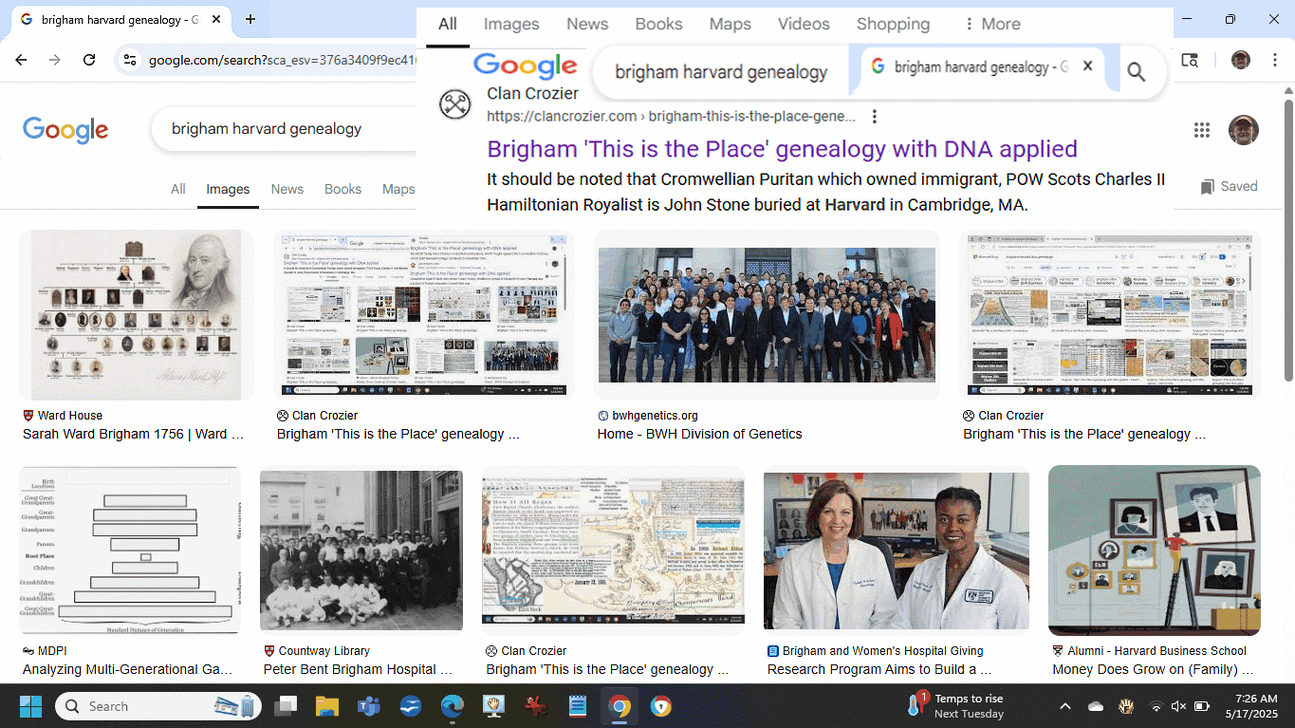Click the address bar URL
The image size is (1295, 728).
click(x=282, y=60)
